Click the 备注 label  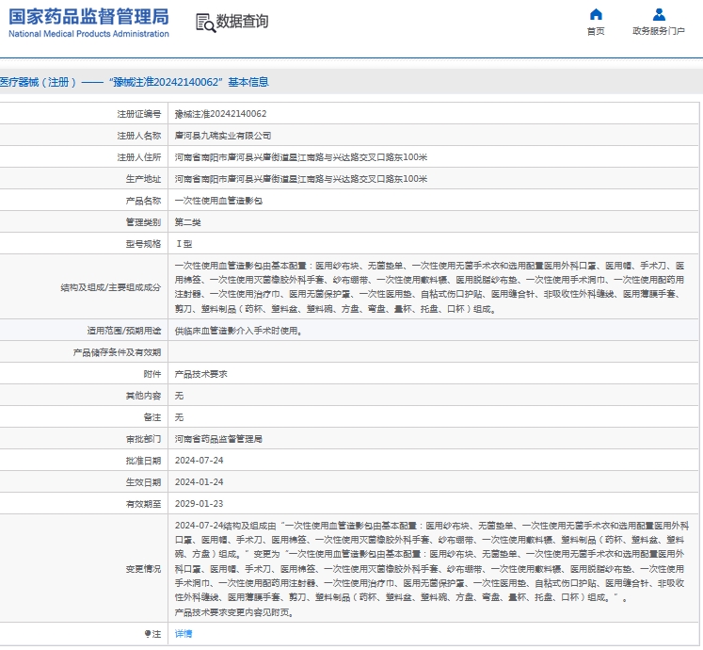point(152,417)
